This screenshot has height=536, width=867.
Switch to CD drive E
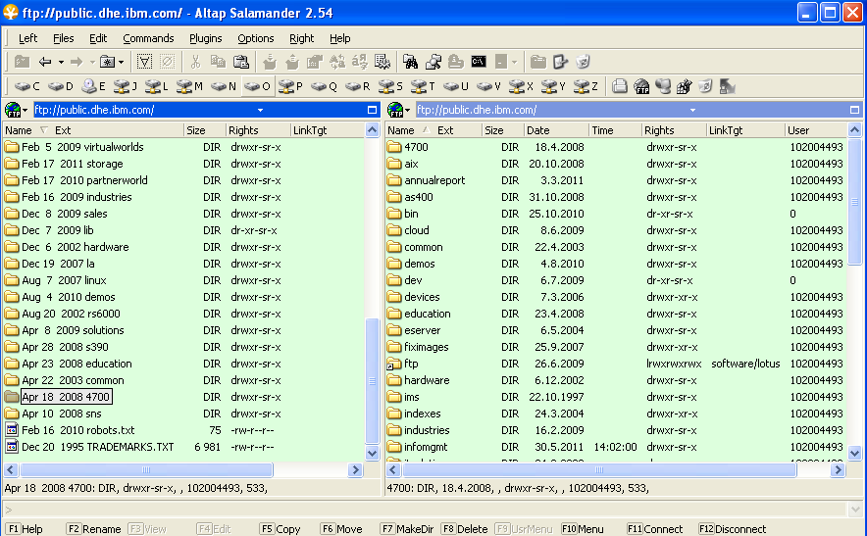[93, 86]
